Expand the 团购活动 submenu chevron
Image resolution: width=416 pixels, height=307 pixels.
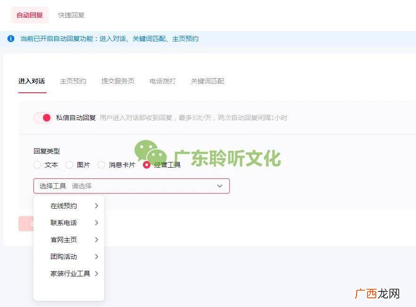point(97,257)
